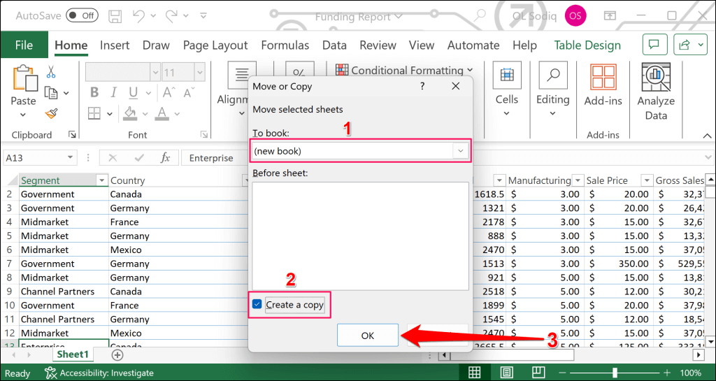
Task: Select the Sheet1 tab
Action: tap(73, 354)
